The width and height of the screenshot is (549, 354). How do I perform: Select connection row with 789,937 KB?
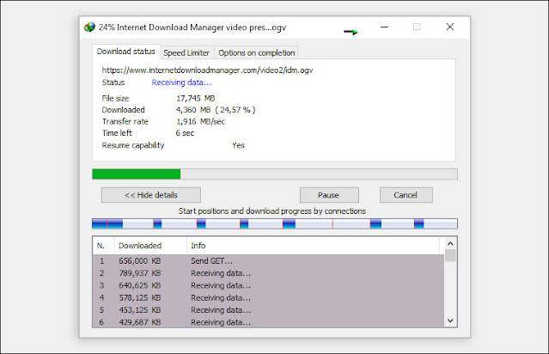tap(269, 273)
